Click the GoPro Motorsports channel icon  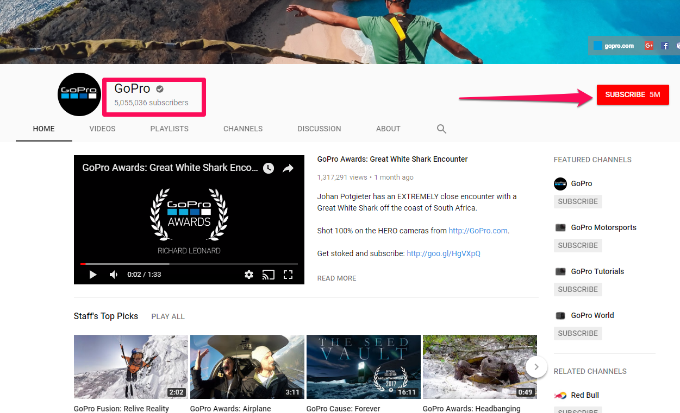pos(560,227)
